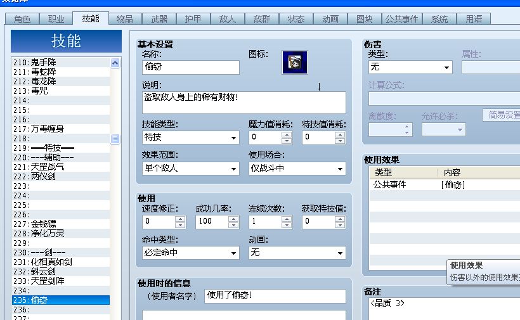Expand the 伤害 类型 dropdown showing 无

(410, 67)
